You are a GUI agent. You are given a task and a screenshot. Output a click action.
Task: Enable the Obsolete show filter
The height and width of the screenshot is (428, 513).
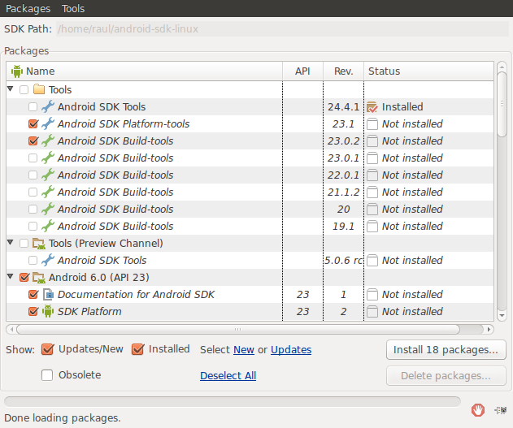47,375
